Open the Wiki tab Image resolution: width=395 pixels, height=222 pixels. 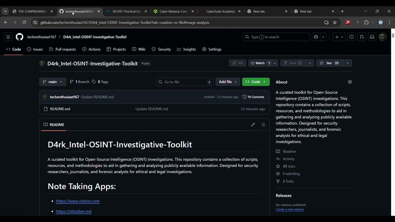[139, 49]
